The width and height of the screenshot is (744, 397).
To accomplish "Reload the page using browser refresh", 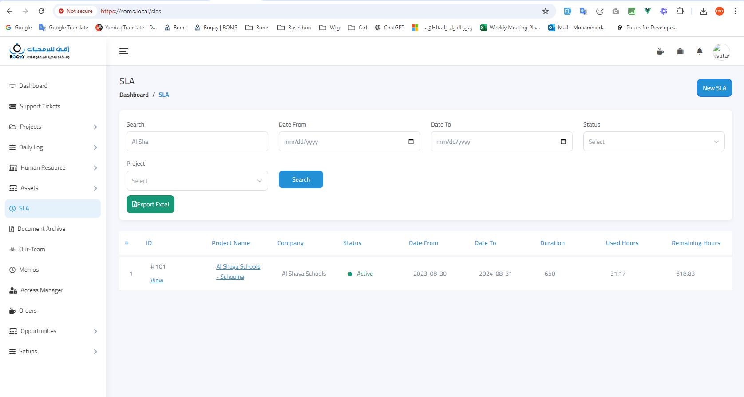I will pos(41,11).
